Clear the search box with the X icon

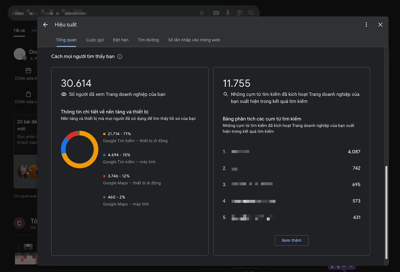tap(202, 13)
